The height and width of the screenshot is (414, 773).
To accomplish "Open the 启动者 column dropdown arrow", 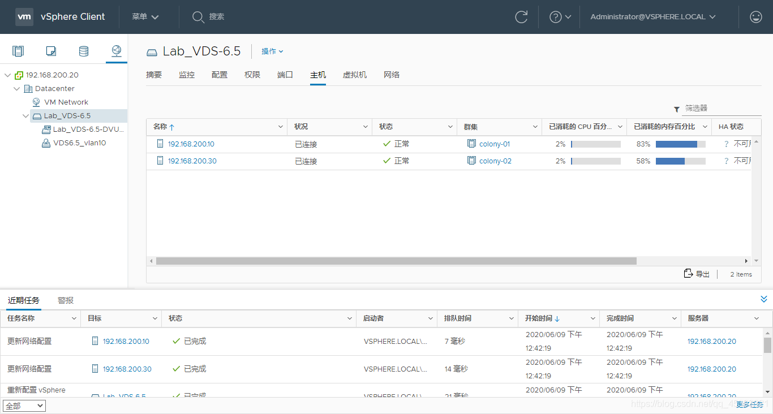I will click(431, 319).
